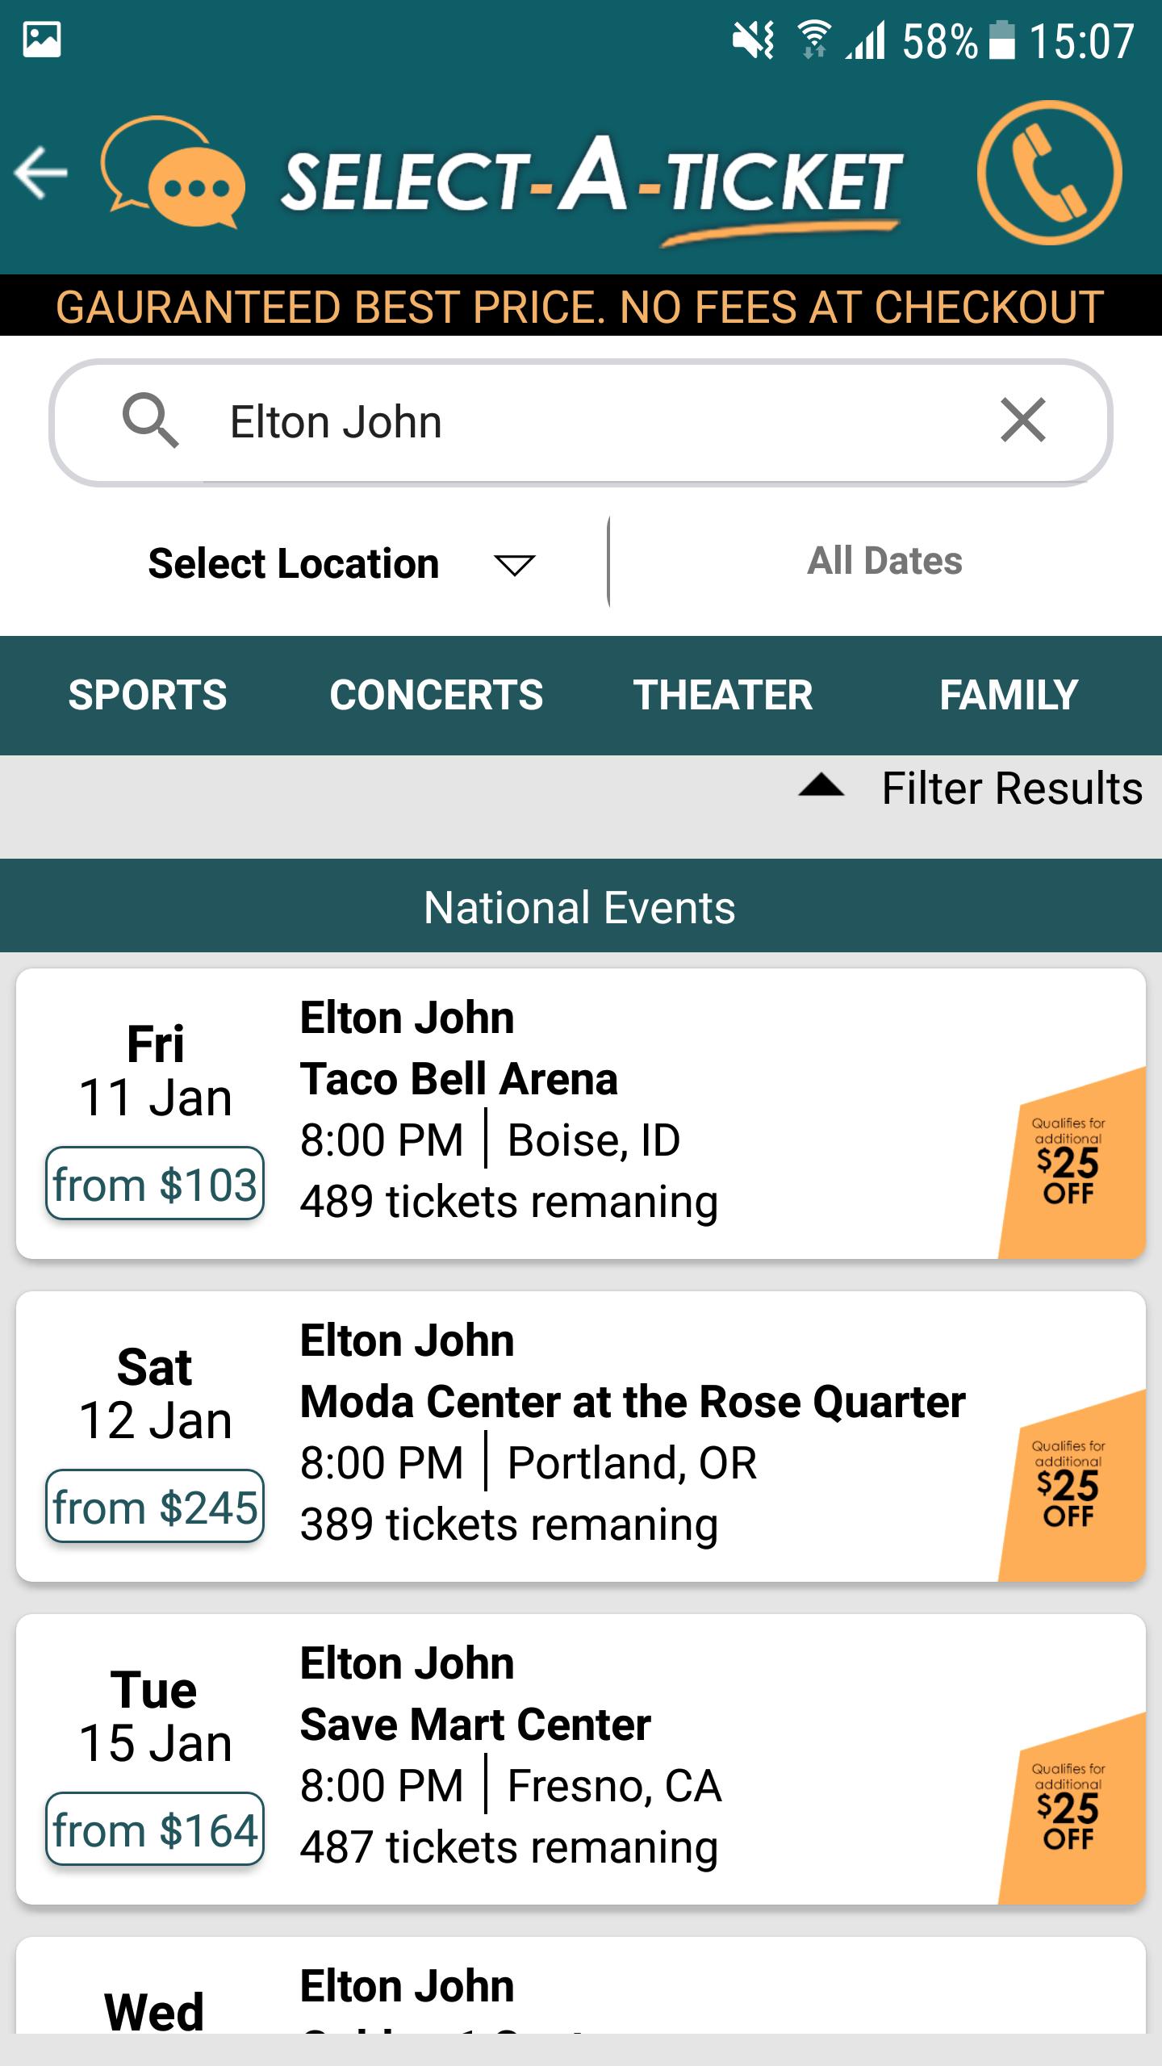This screenshot has width=1162, height=2066.
Task: Open the All Dates picker
Action: tap(884, 561)
